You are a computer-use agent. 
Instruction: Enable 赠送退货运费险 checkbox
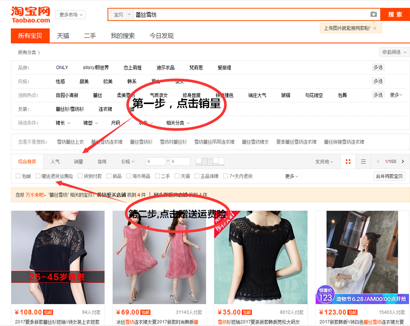pyautogui.click(x=38, y=176)
